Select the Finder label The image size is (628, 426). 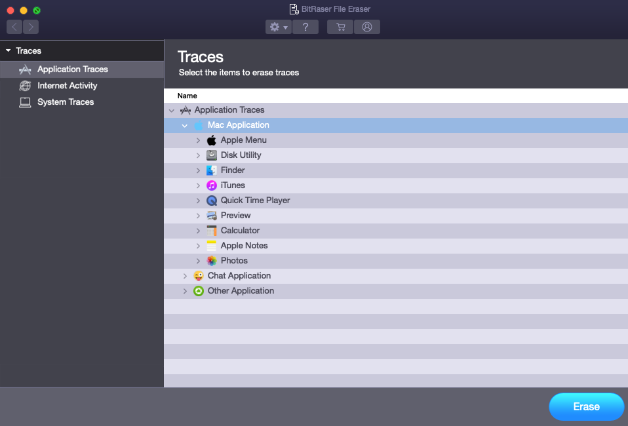click(233, 170)
